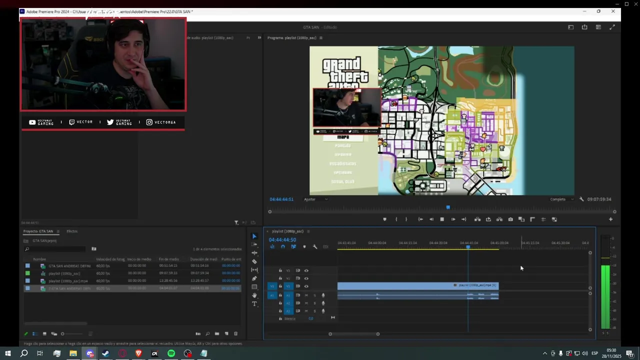Screen dimensions: 640x360
Task: Click Automate to Sequence icon
Action: pos(198,333)
